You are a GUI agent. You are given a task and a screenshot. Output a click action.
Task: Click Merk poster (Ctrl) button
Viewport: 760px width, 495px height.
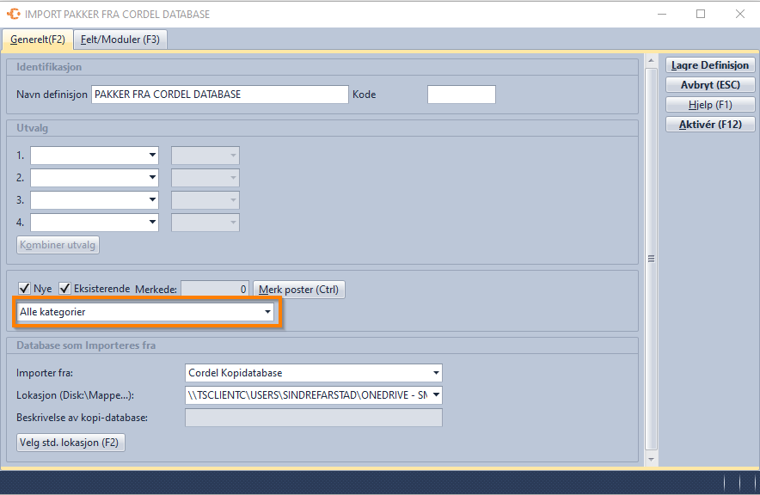click(x=298, y=290)
